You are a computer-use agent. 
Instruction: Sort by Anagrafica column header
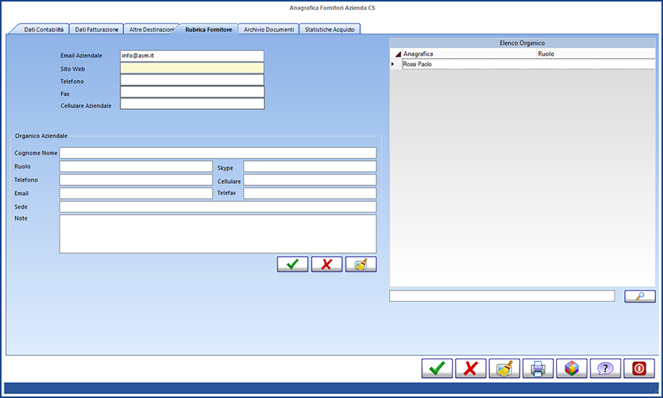pos(469,53)
